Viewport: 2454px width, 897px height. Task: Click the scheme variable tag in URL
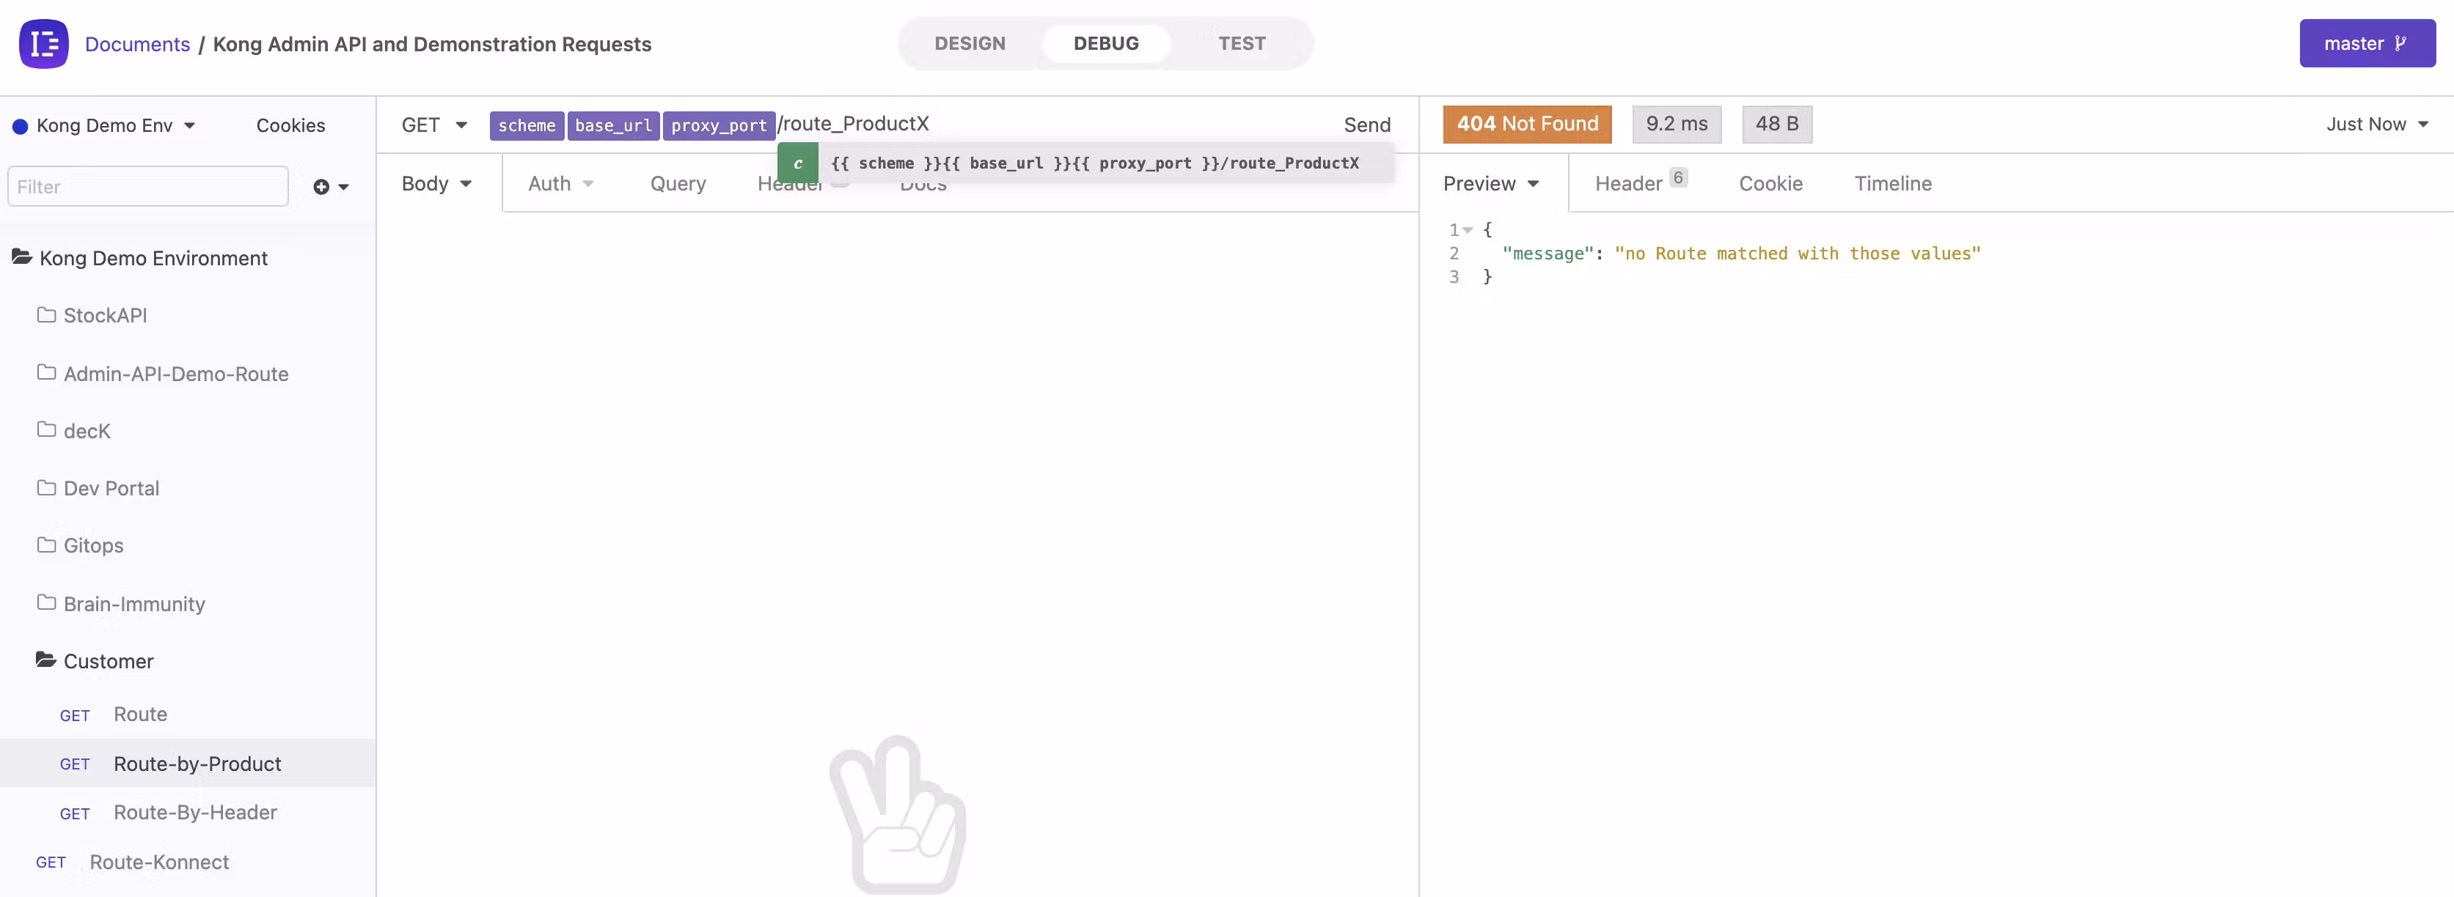click(526, 126)
